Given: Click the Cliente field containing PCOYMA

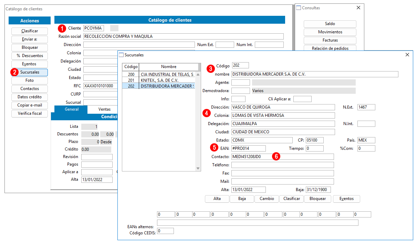Looking at the screenshot, I should (x=93, y=28).
